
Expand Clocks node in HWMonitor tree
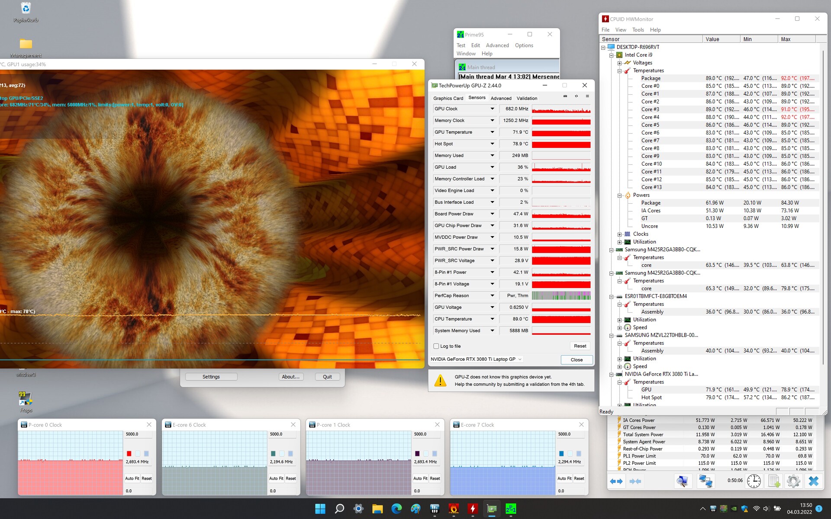tap(619, 234)
